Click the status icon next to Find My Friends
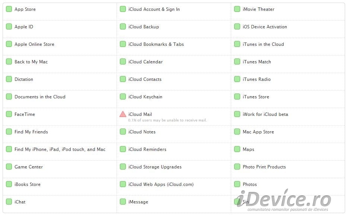Image resolution: width=347 pixels, height=215 pixels. coord(9,132)
